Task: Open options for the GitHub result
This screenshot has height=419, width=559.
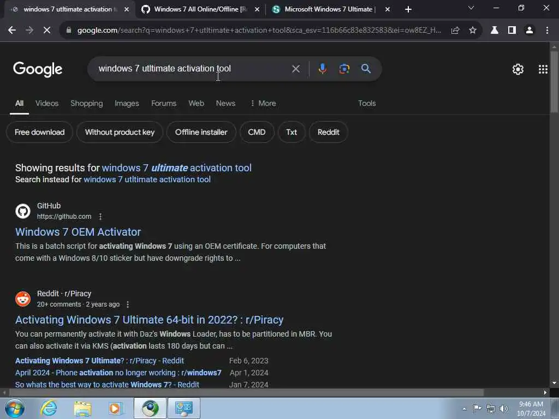Action: [100, 216]
